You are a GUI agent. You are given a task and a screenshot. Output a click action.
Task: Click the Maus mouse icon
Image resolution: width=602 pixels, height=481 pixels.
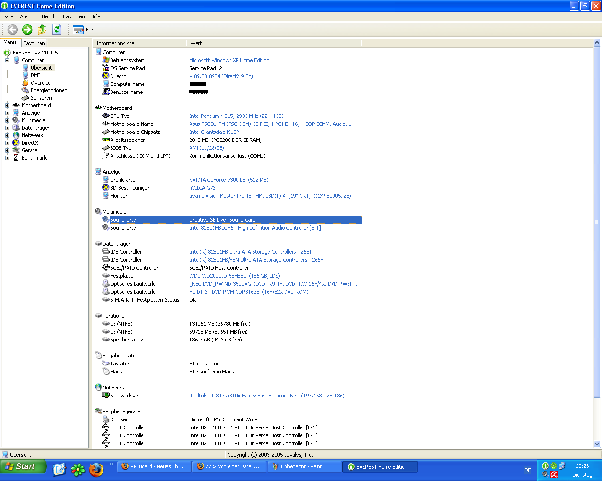(x=106, y=372)
